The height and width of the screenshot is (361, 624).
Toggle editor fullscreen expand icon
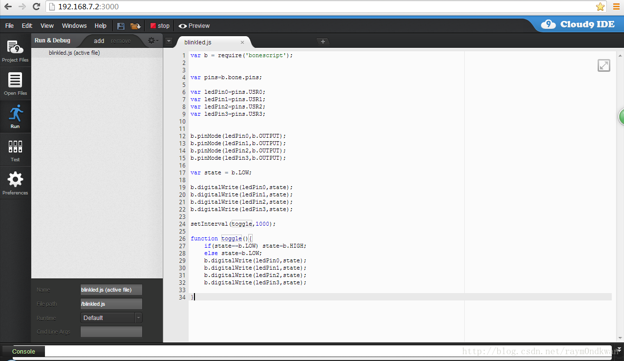tap(604, 65)
